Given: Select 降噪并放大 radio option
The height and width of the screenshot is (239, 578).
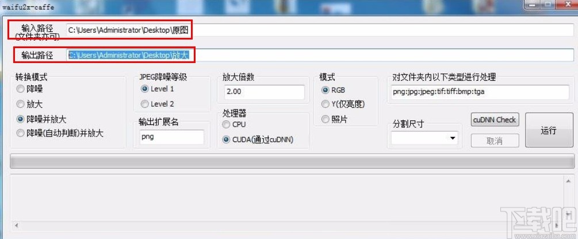Looking at the screenshot, I should (x=41, y=119).
